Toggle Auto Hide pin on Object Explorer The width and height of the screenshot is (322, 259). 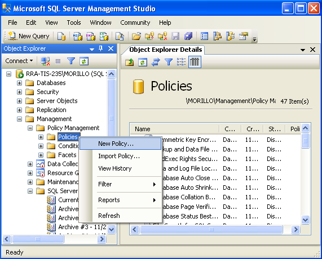[x=100, y=48]
